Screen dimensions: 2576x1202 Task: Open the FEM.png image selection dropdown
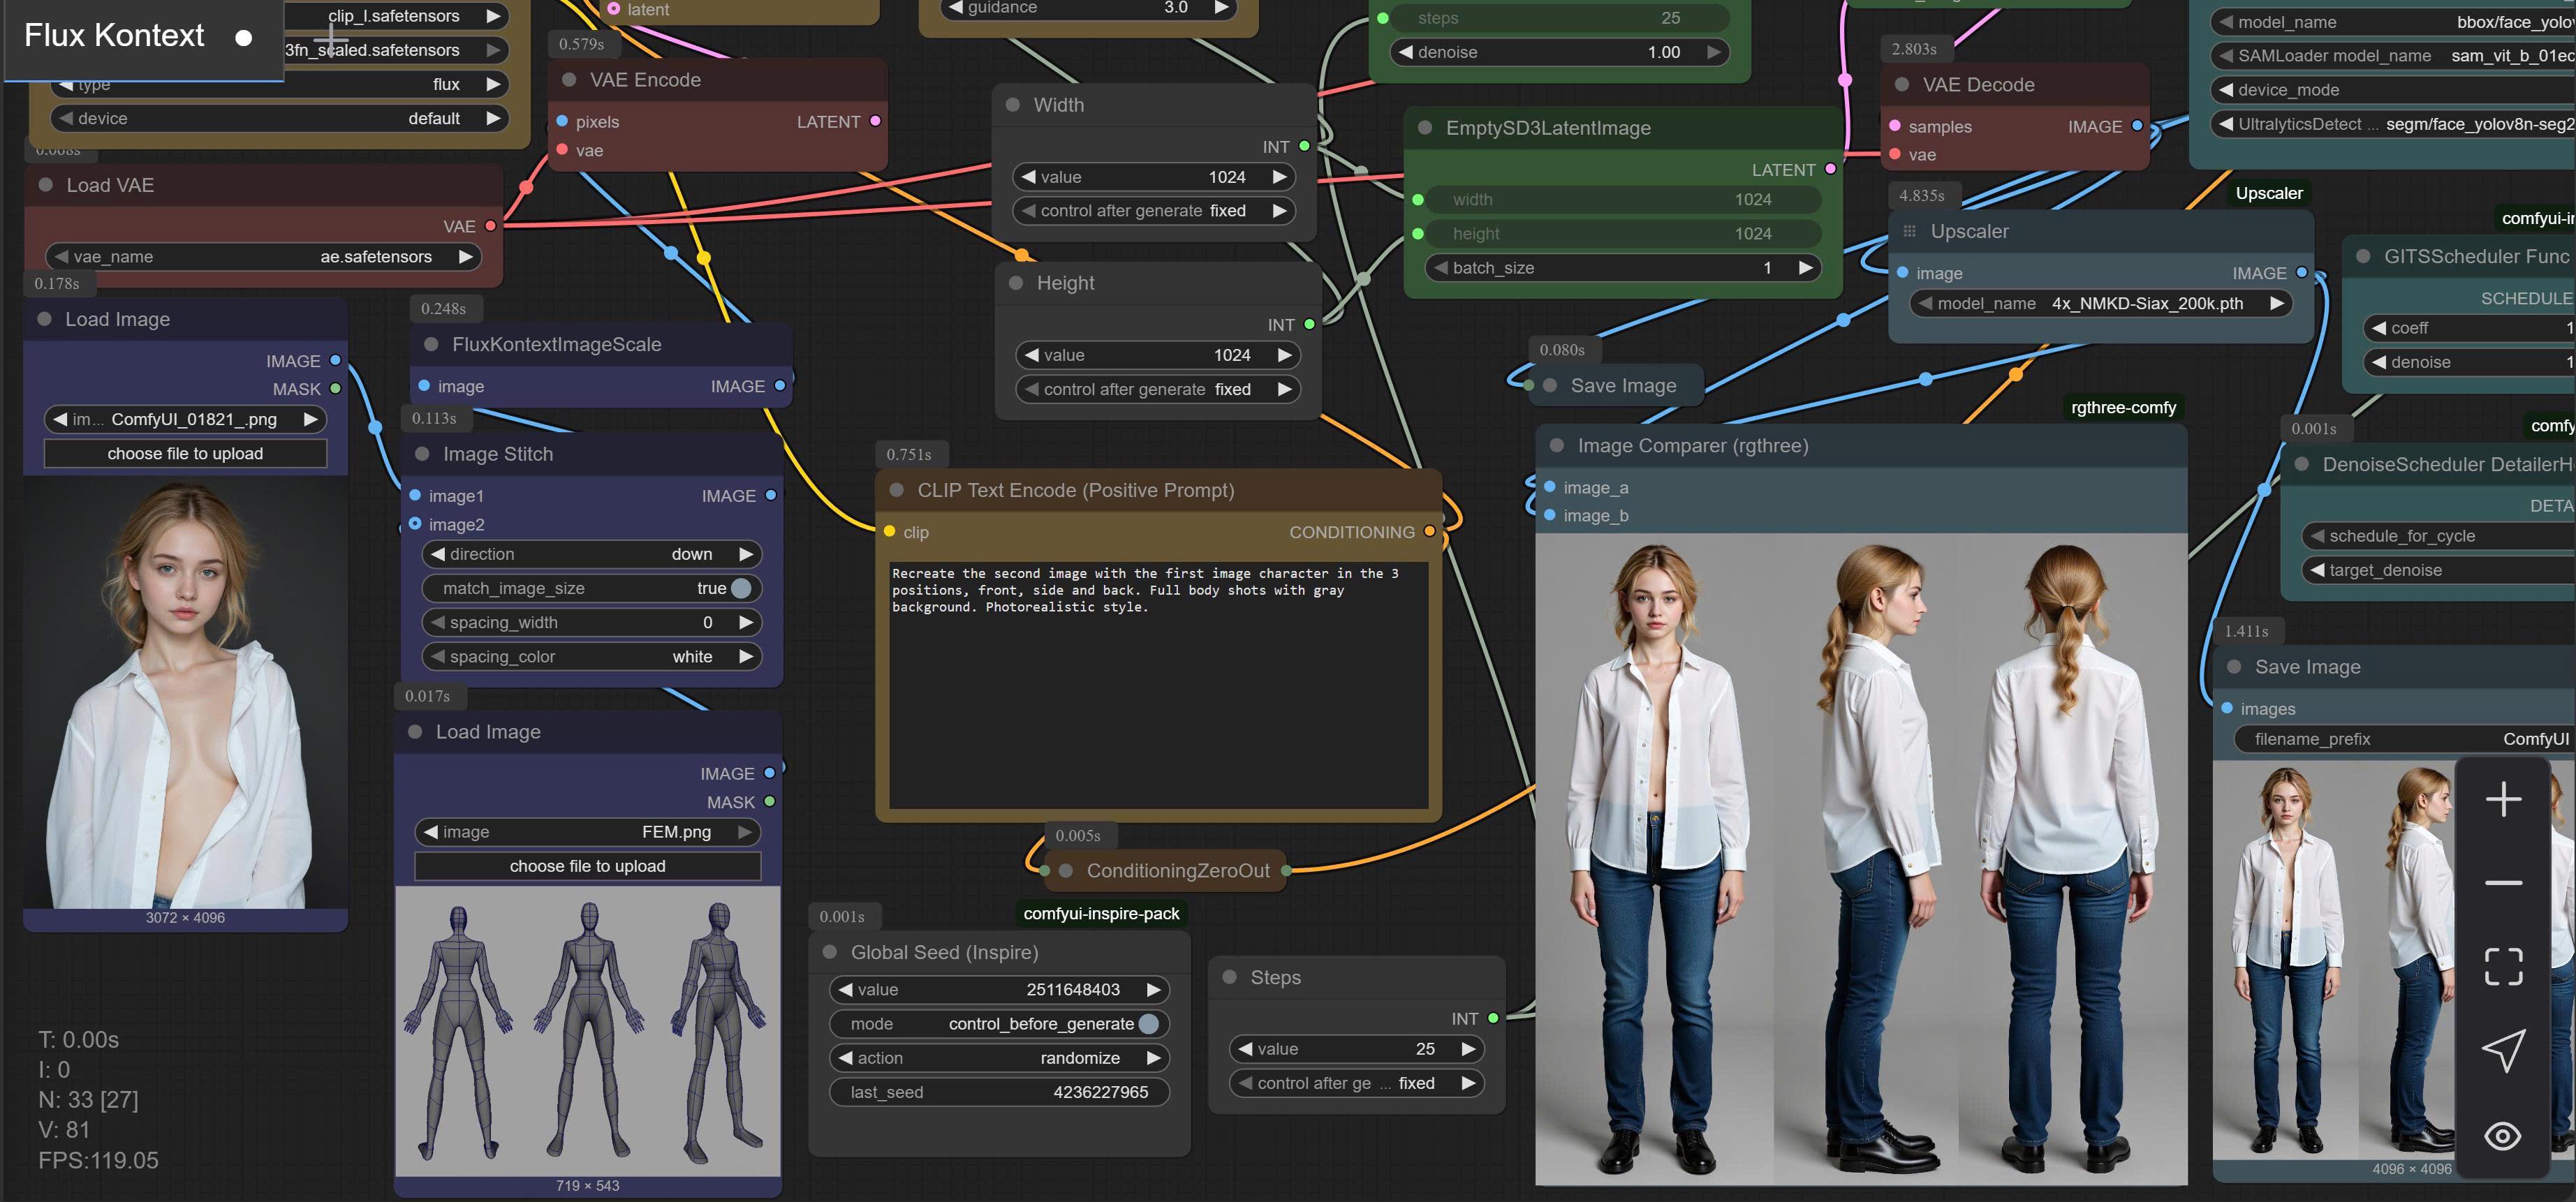point(587,832)
